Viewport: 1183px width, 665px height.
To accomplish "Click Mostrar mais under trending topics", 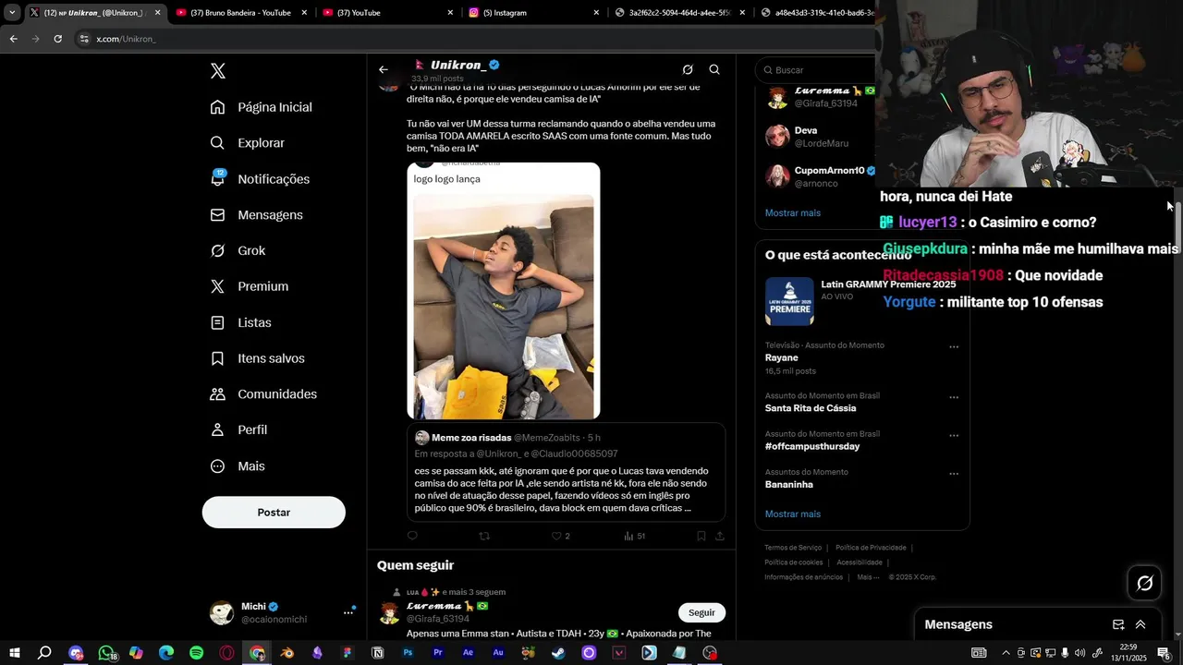I will coord(792,514).
